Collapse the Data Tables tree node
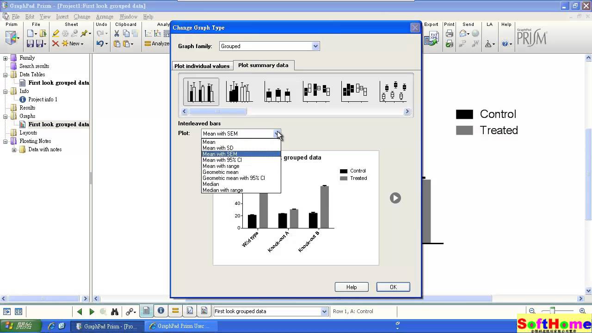 pyautogui.click(x=6, y=74)
